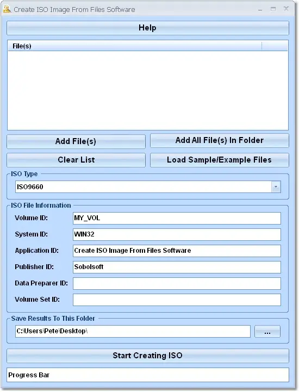The width and height of the screenshot is (299, 392).
Task: Expand the ISO Type dropdown arrow
Action: point(276,186)
